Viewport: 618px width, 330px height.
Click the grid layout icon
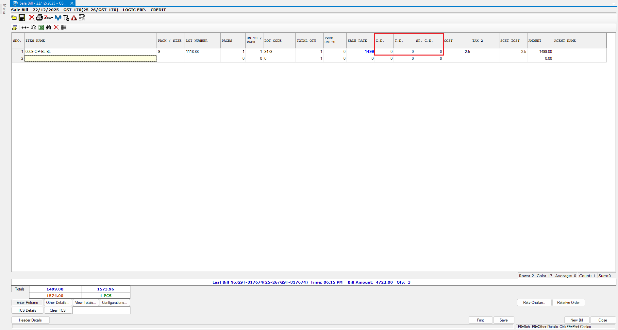[x=64, y=27]
